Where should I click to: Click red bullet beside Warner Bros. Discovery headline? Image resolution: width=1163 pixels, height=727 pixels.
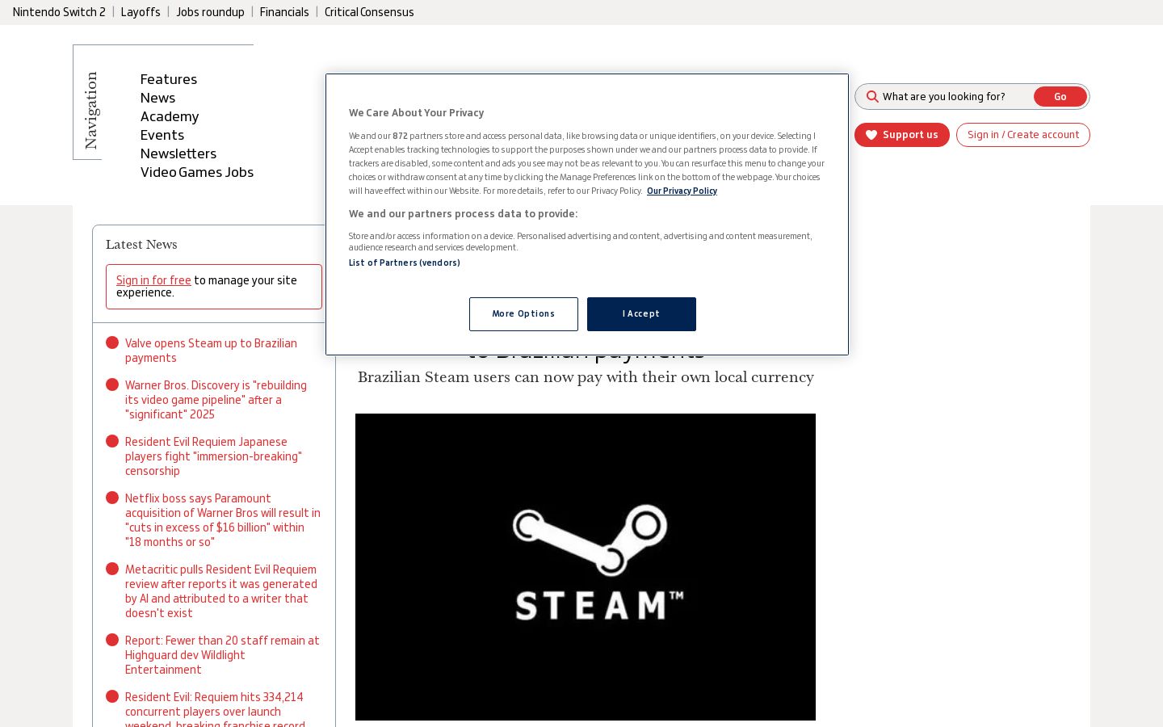[x=112, y=385]
